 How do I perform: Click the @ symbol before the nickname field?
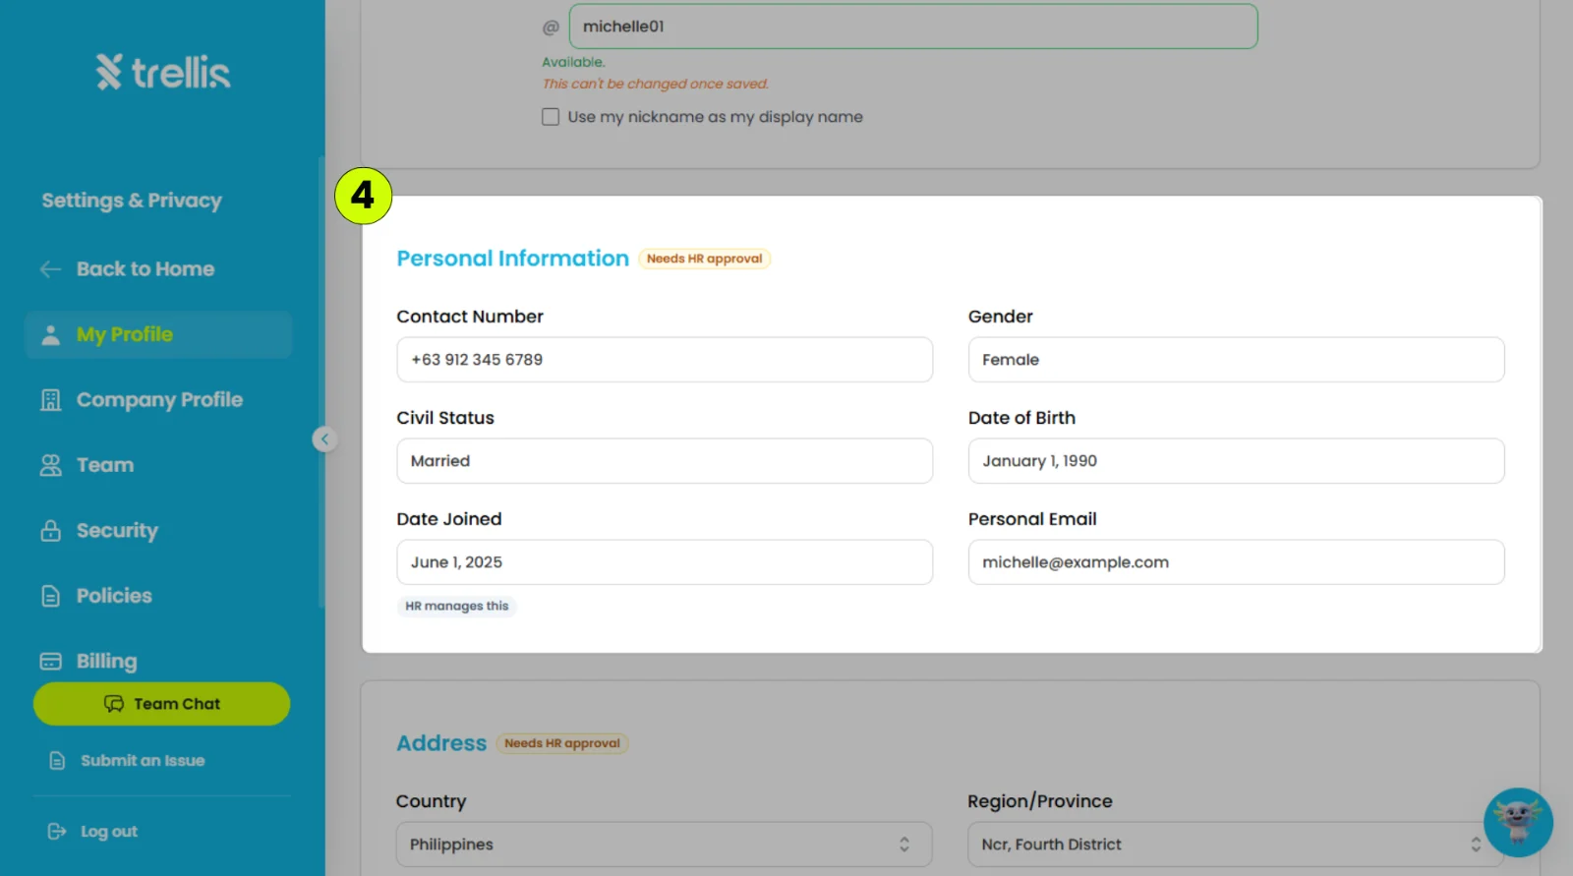pos(551,28)
